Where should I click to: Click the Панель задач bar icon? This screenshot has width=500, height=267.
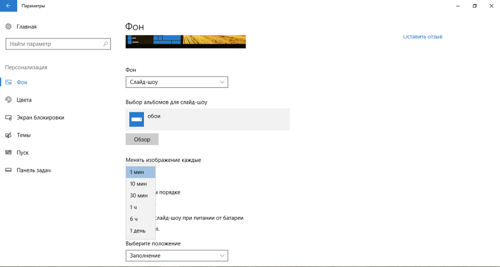(8, 170)
